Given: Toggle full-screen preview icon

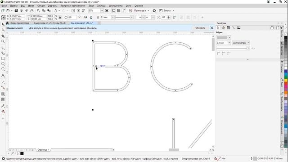Looking at the screenshot, I should [x=107, y=11].
